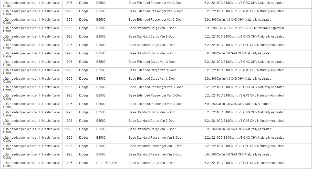
Task: Select 5.9L 360Cu. engine cell for B3500 Standard Cargo
Action: click(257, 131)
